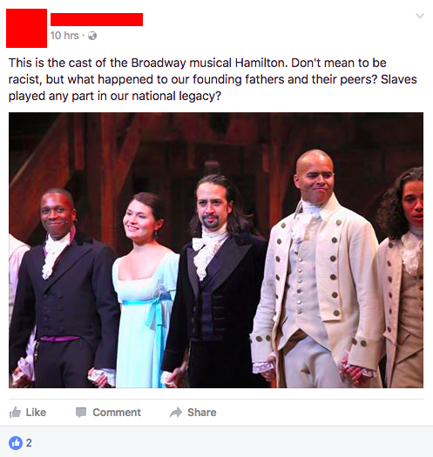Click the curly-haired person at photo edge
The width and height of the screenshot is (433, 457).
[404, 277]
